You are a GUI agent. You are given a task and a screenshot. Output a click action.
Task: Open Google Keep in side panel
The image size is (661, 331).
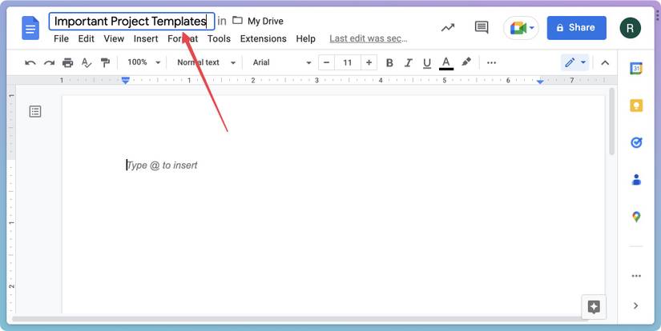coord(636,106)
